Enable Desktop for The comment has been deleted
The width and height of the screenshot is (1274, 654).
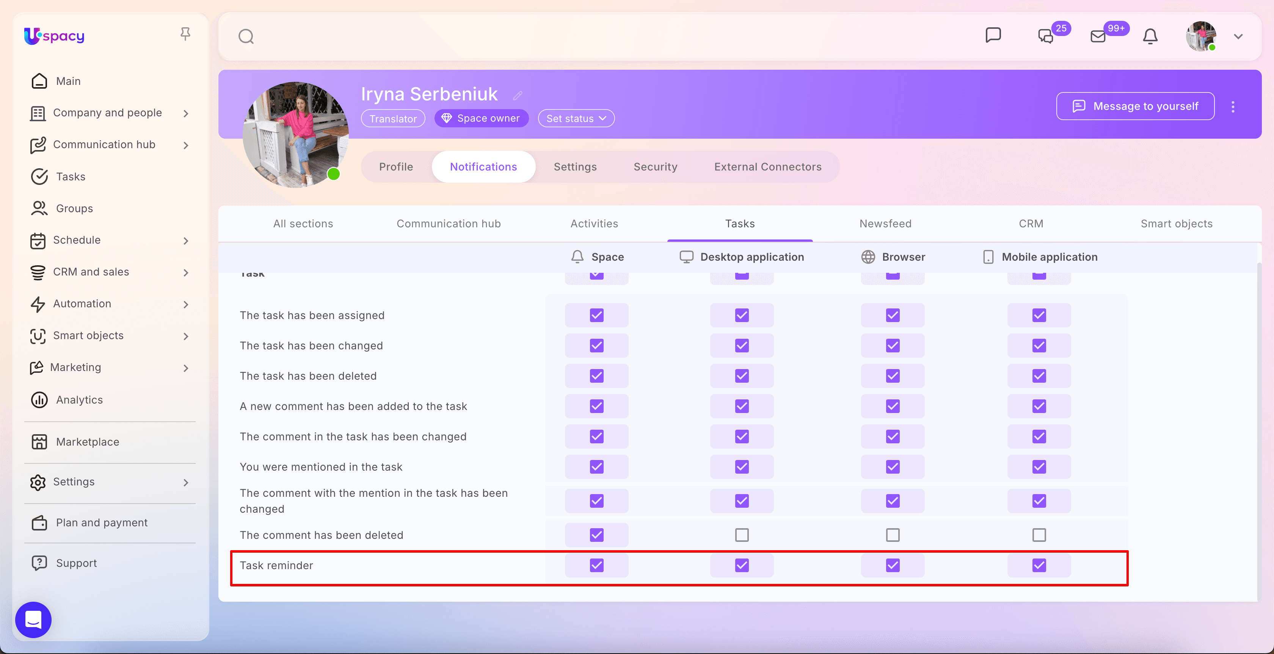tap(741, 535)
